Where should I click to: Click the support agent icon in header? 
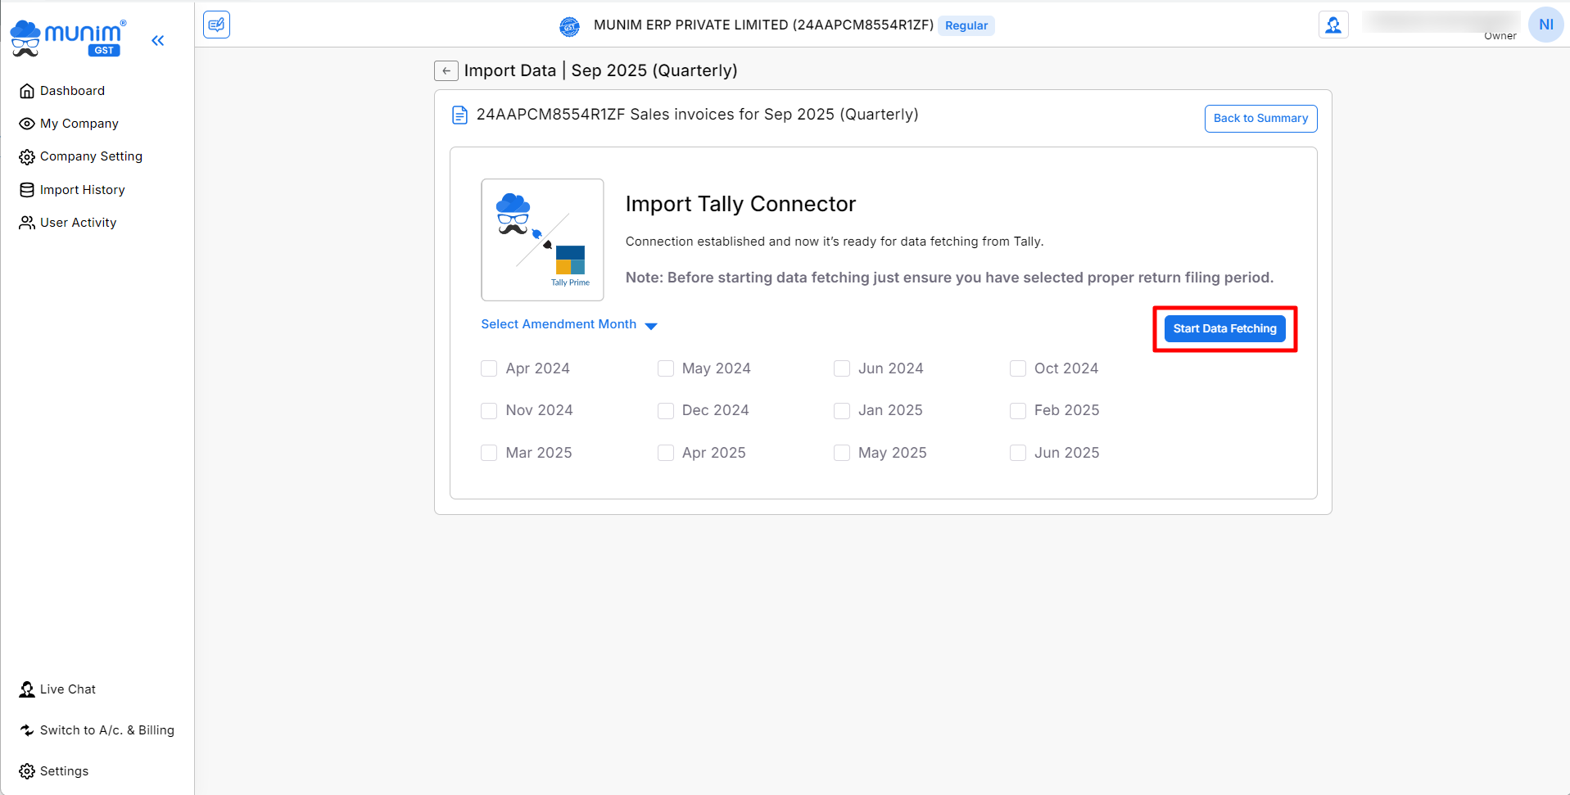tap(1332, 25)
